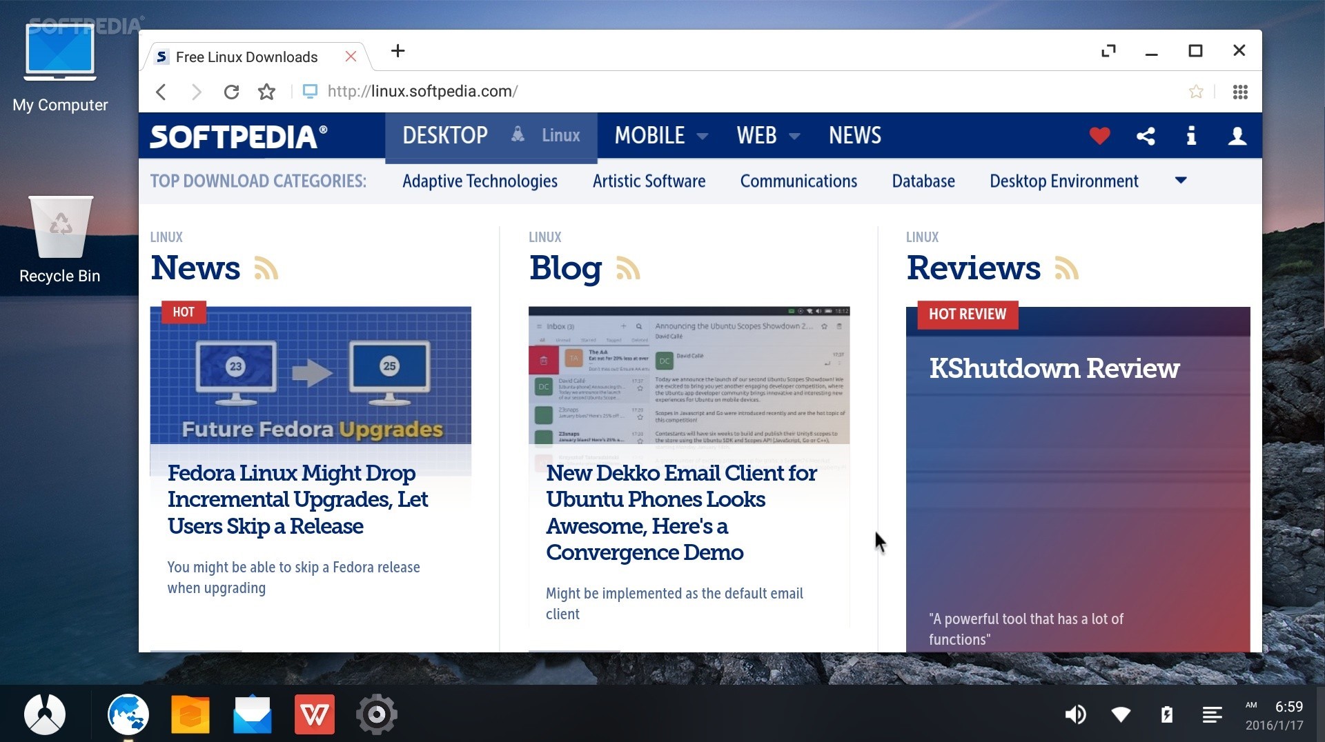Open the notifications list tray icon

pos(1213,714)
